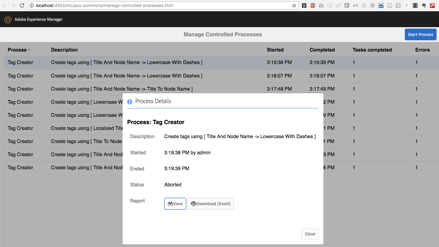
Task: Click the extension icon with the NEW badge
Action: (x=381, y=5)
